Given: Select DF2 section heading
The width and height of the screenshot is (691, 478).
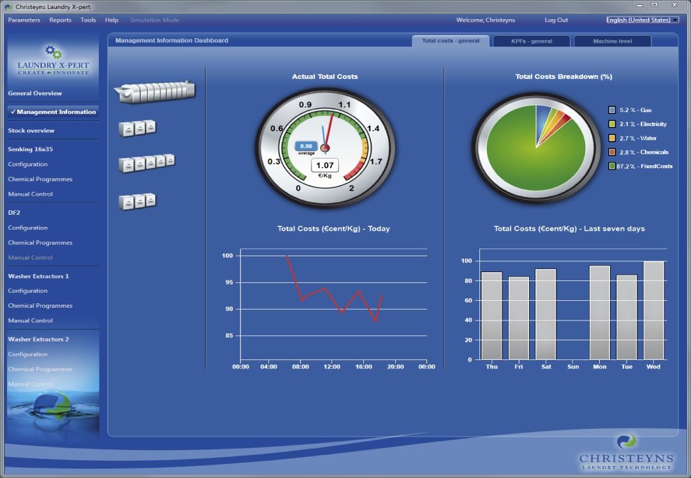Looking at the screenshot, I should coord(14,212).
